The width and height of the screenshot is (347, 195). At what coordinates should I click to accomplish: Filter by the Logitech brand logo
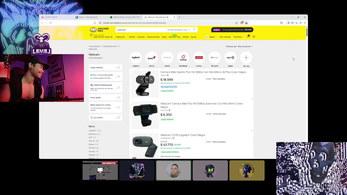click(x=136, y=57)
